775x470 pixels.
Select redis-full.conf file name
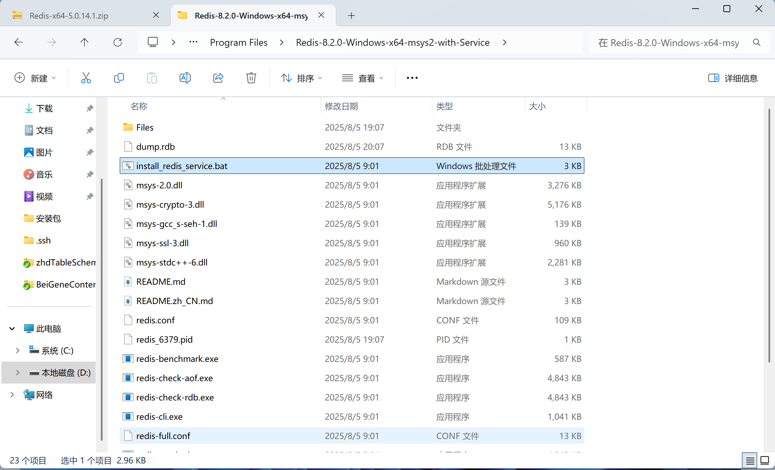(163, 436)
